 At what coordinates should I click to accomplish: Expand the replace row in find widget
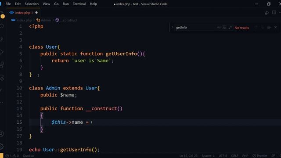tap(172, 27)
